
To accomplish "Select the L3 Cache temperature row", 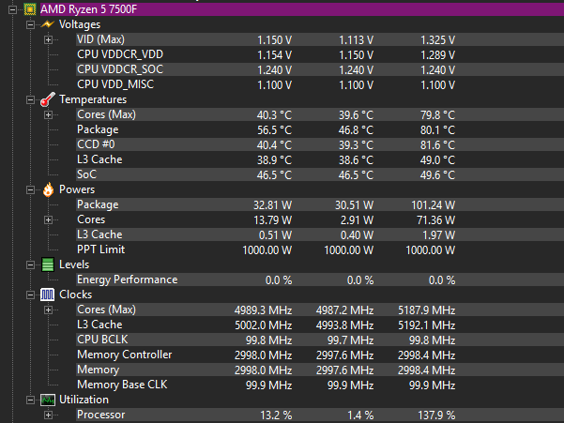I will pyautogui.click(x=320, y=159).
